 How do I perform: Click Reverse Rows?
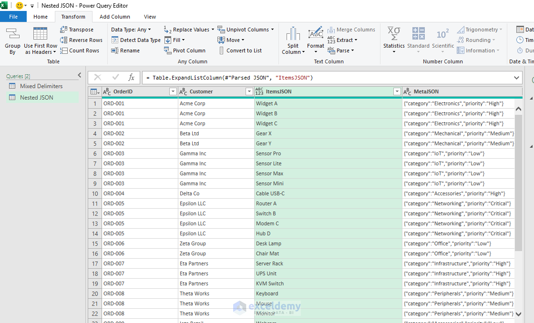[81, 40]
